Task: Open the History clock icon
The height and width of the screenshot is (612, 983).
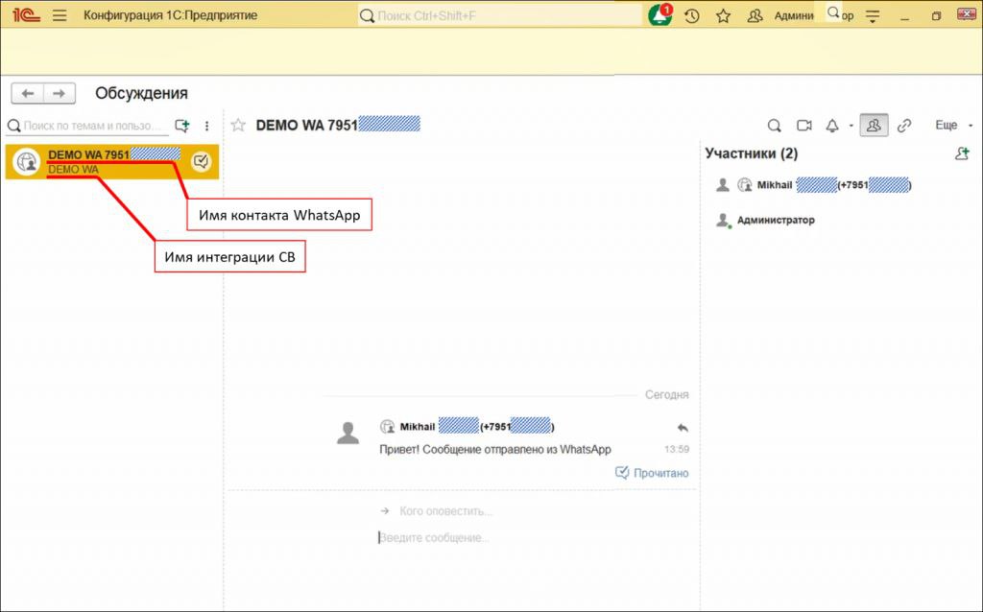Action: coord(691,15)
